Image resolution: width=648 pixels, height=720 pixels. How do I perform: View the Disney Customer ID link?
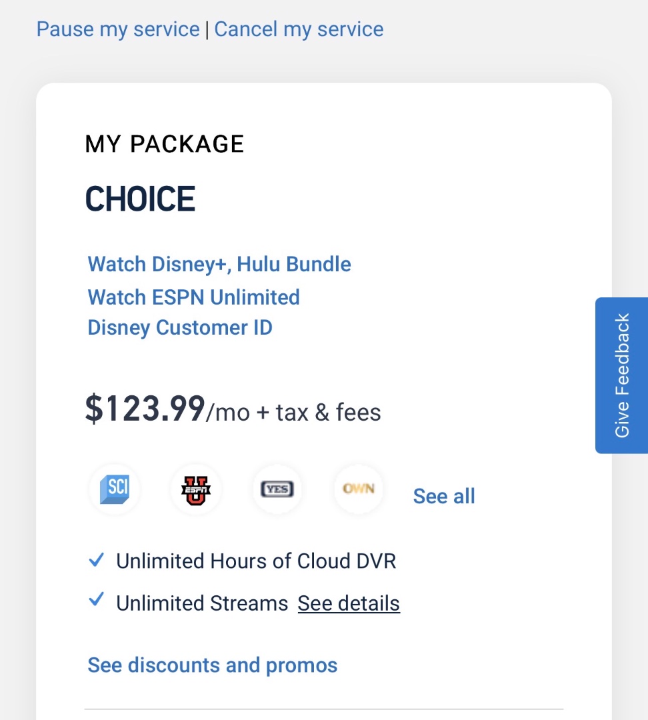point(180,328)
